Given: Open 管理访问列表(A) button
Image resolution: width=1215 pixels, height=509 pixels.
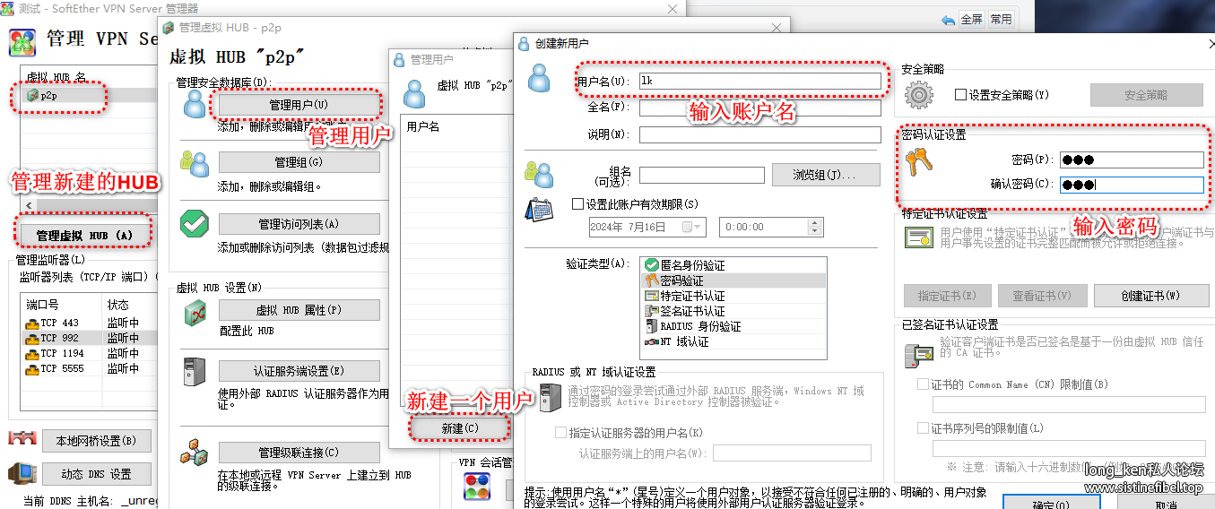Looking at the screenshot, I should click(x=299, y=224).
